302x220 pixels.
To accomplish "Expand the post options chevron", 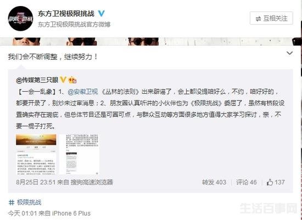I will 290,53.
